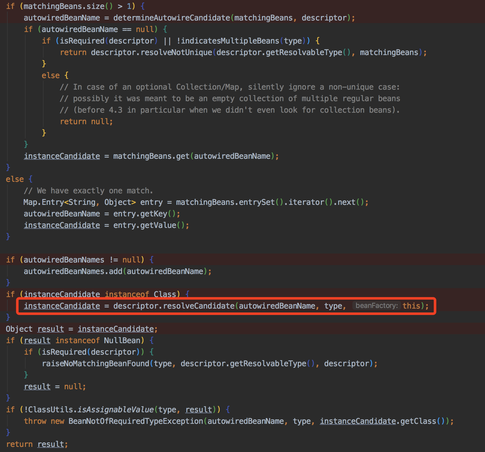
Task: Click the resolveCandidate method name
Action: click(199, 306)
